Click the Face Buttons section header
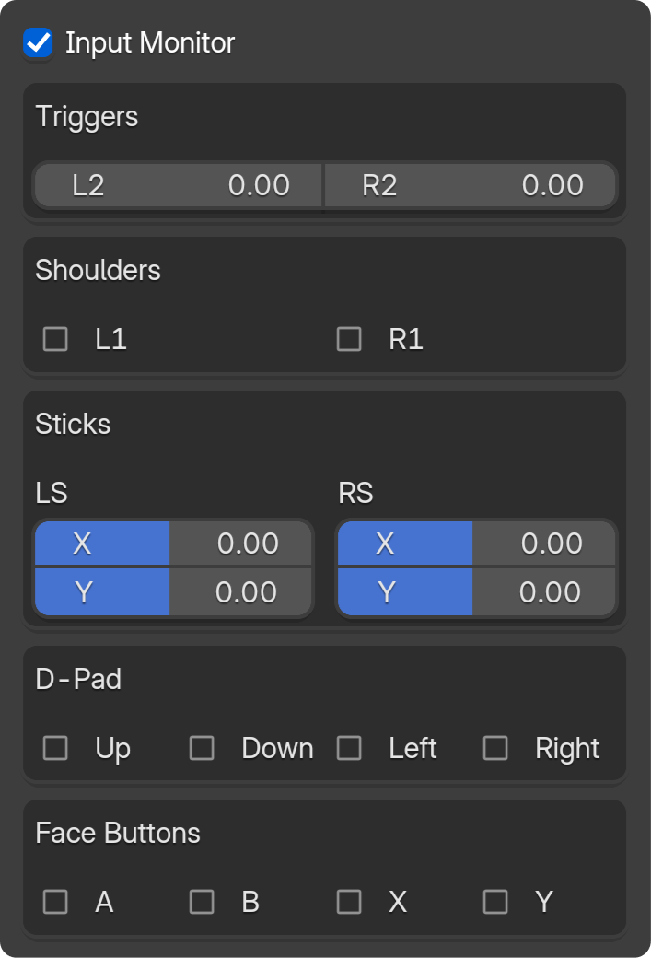651x958 pixels. click(x=117, y=833)
